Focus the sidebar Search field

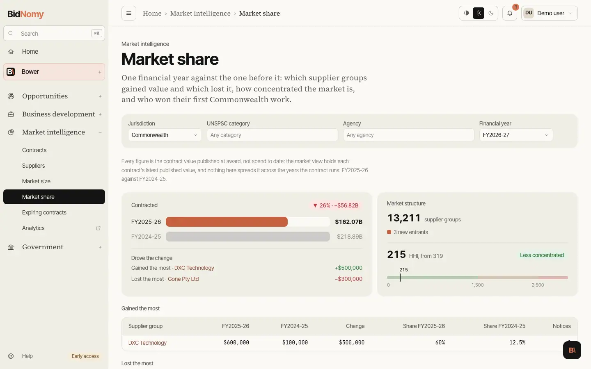[54, 34]
